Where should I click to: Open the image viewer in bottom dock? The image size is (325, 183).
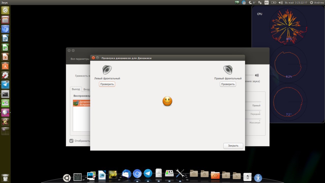pyautogui.click(x=91, y=176)
